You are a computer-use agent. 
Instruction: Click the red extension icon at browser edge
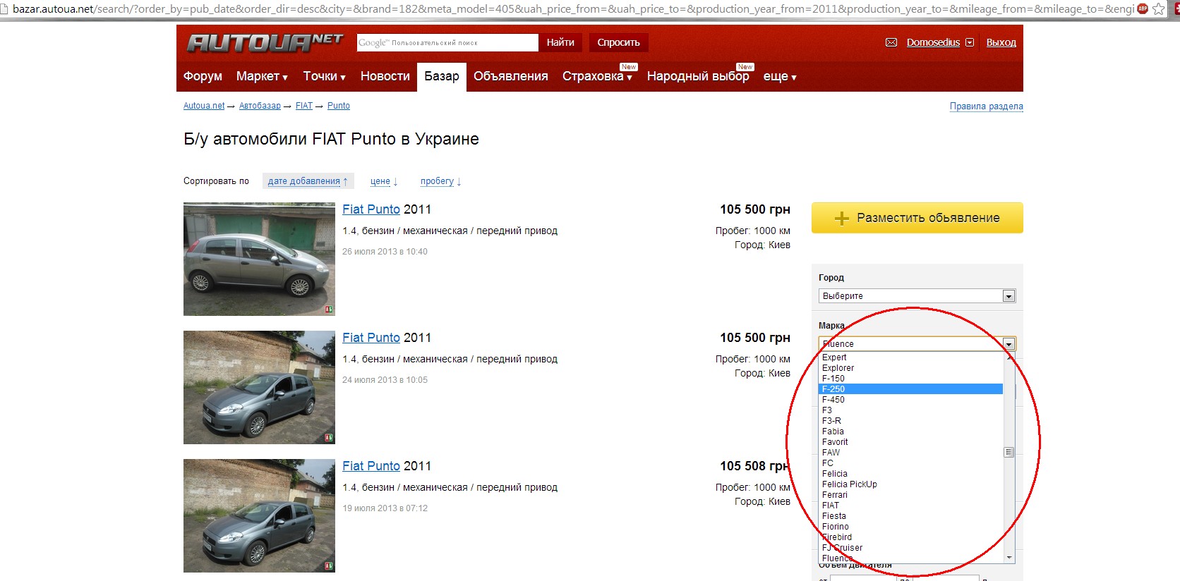pos(1175,8)
